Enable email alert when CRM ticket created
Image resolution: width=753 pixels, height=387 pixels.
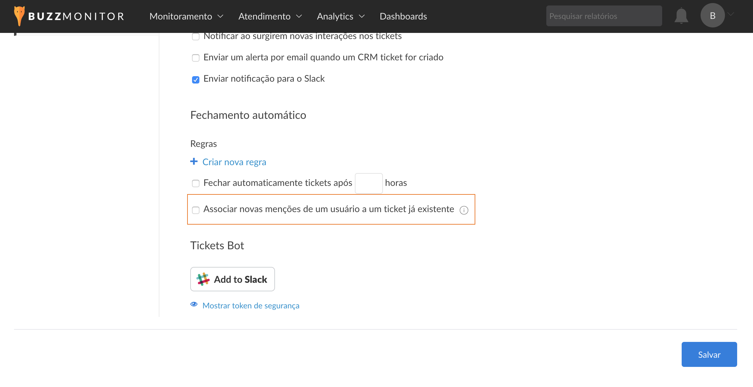(196, 58)
